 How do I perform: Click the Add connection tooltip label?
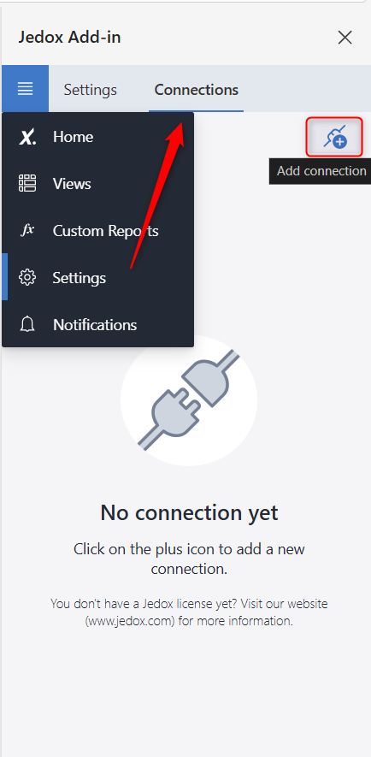321,171
